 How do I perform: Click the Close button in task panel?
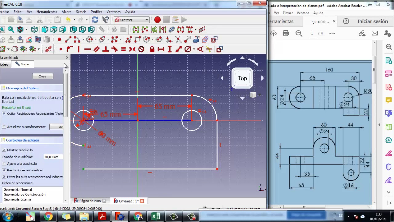pyautogui.click(x=42, y=76)
